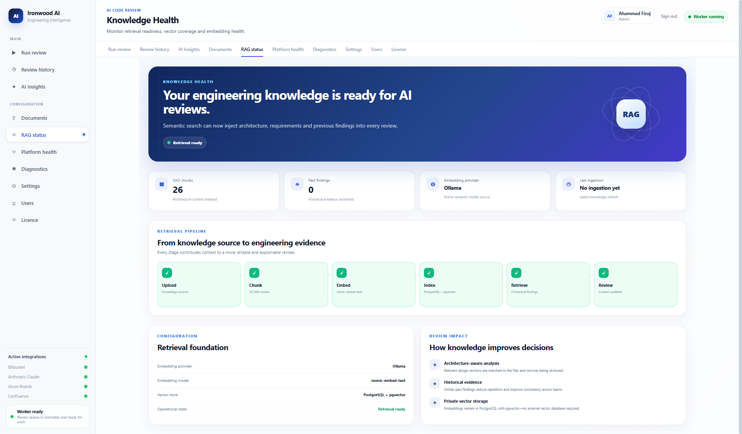Click the Documents upload icon in sidebar
742x434 pixels.
tap(14, 118)
